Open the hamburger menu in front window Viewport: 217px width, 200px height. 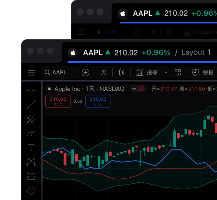click(x=31, y=73)
